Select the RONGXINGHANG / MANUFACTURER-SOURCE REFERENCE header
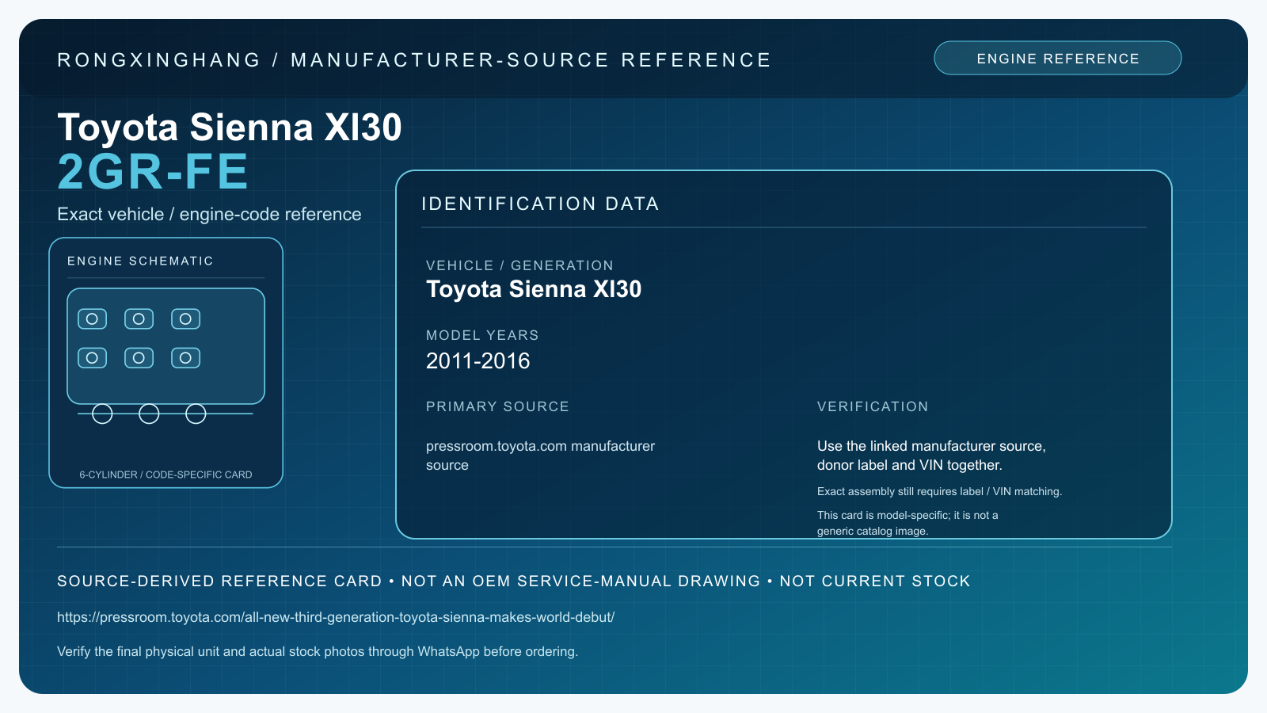Image resolution: width=1267 pixels, height=713 pixels. coord(414,60)
